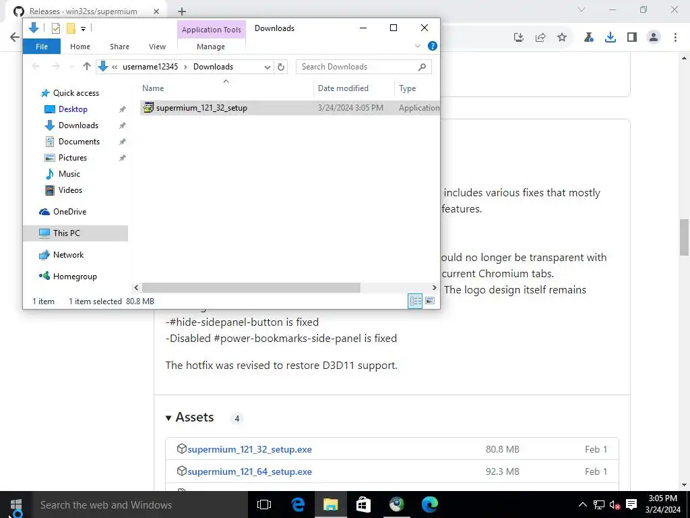The image size is (690, 518).
Task: Open Videos in navigation pane
Action: point(70,190)
